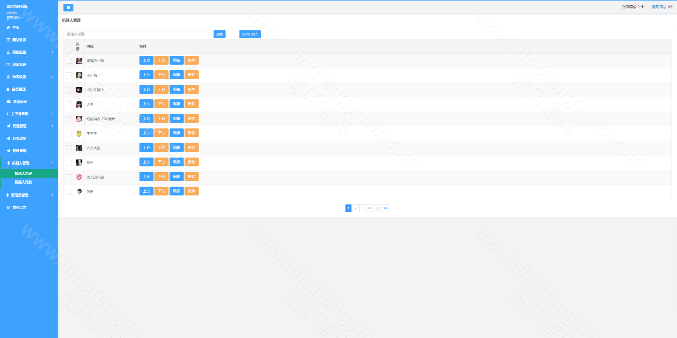Open the 管理操作 dropdown under admin
Viewport: 677px width, 338px height.
pyautogui.click(x=15, y=18)
